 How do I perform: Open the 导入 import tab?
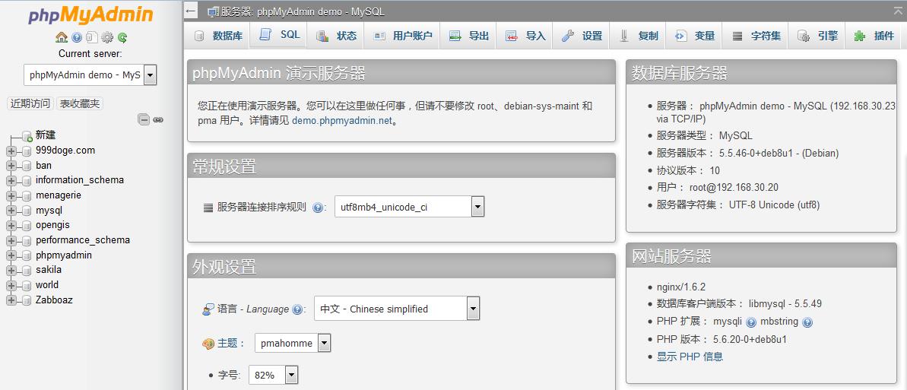tap(525, 36)
